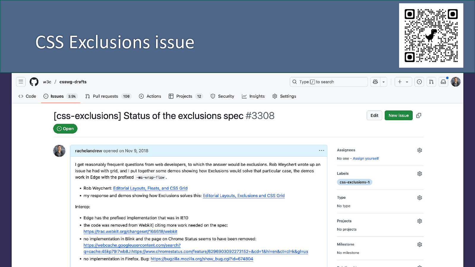The height and width of the screenshot is (267, 475).
Task: Open the bugzilla.mozilla.org bug 674804 link
Action: coord(202,259)
